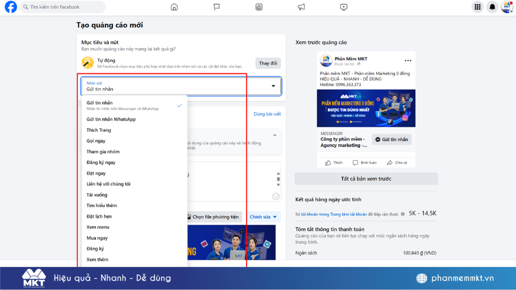516x290 pixels.
Task: Click the text area scrollbar
Action: [x=279, y=179]
